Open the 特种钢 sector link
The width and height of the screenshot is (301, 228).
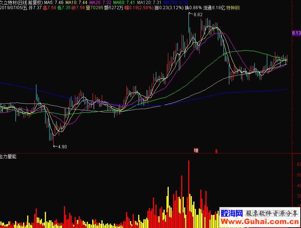point(233,8)
